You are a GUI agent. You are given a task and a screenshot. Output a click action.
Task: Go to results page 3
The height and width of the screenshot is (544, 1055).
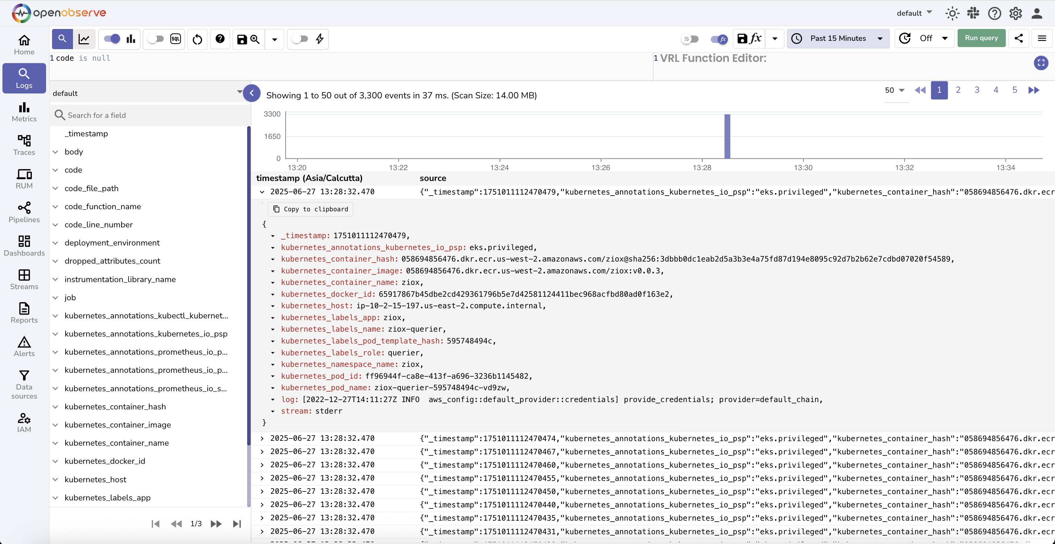pyautogui.click(x=977, y=90)
